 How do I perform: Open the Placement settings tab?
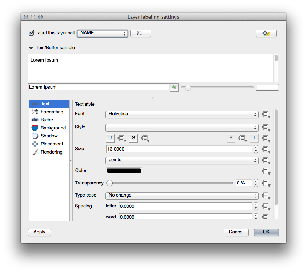(x=52, y=144)
